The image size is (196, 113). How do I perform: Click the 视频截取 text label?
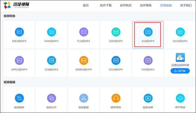[19, 107]
